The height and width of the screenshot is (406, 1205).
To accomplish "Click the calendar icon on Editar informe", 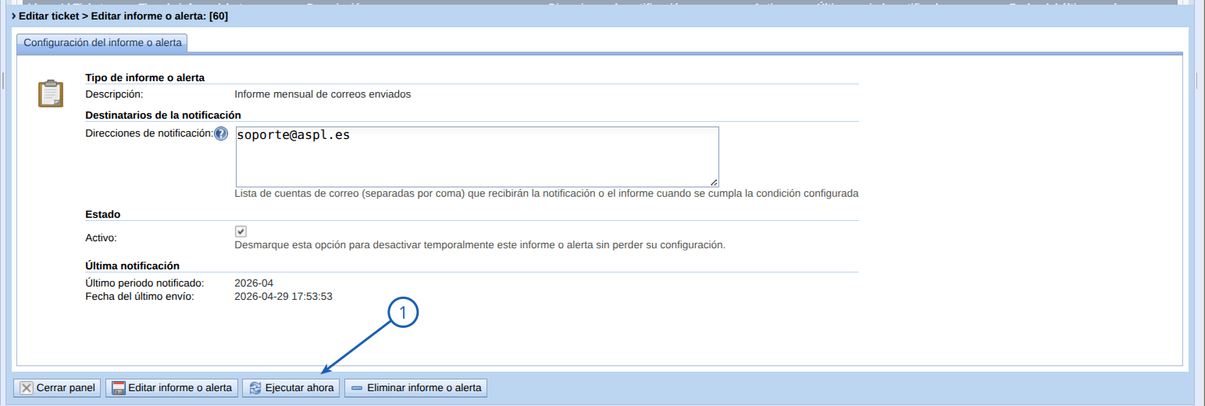I will pyautogui.click(x=119, y=388).
